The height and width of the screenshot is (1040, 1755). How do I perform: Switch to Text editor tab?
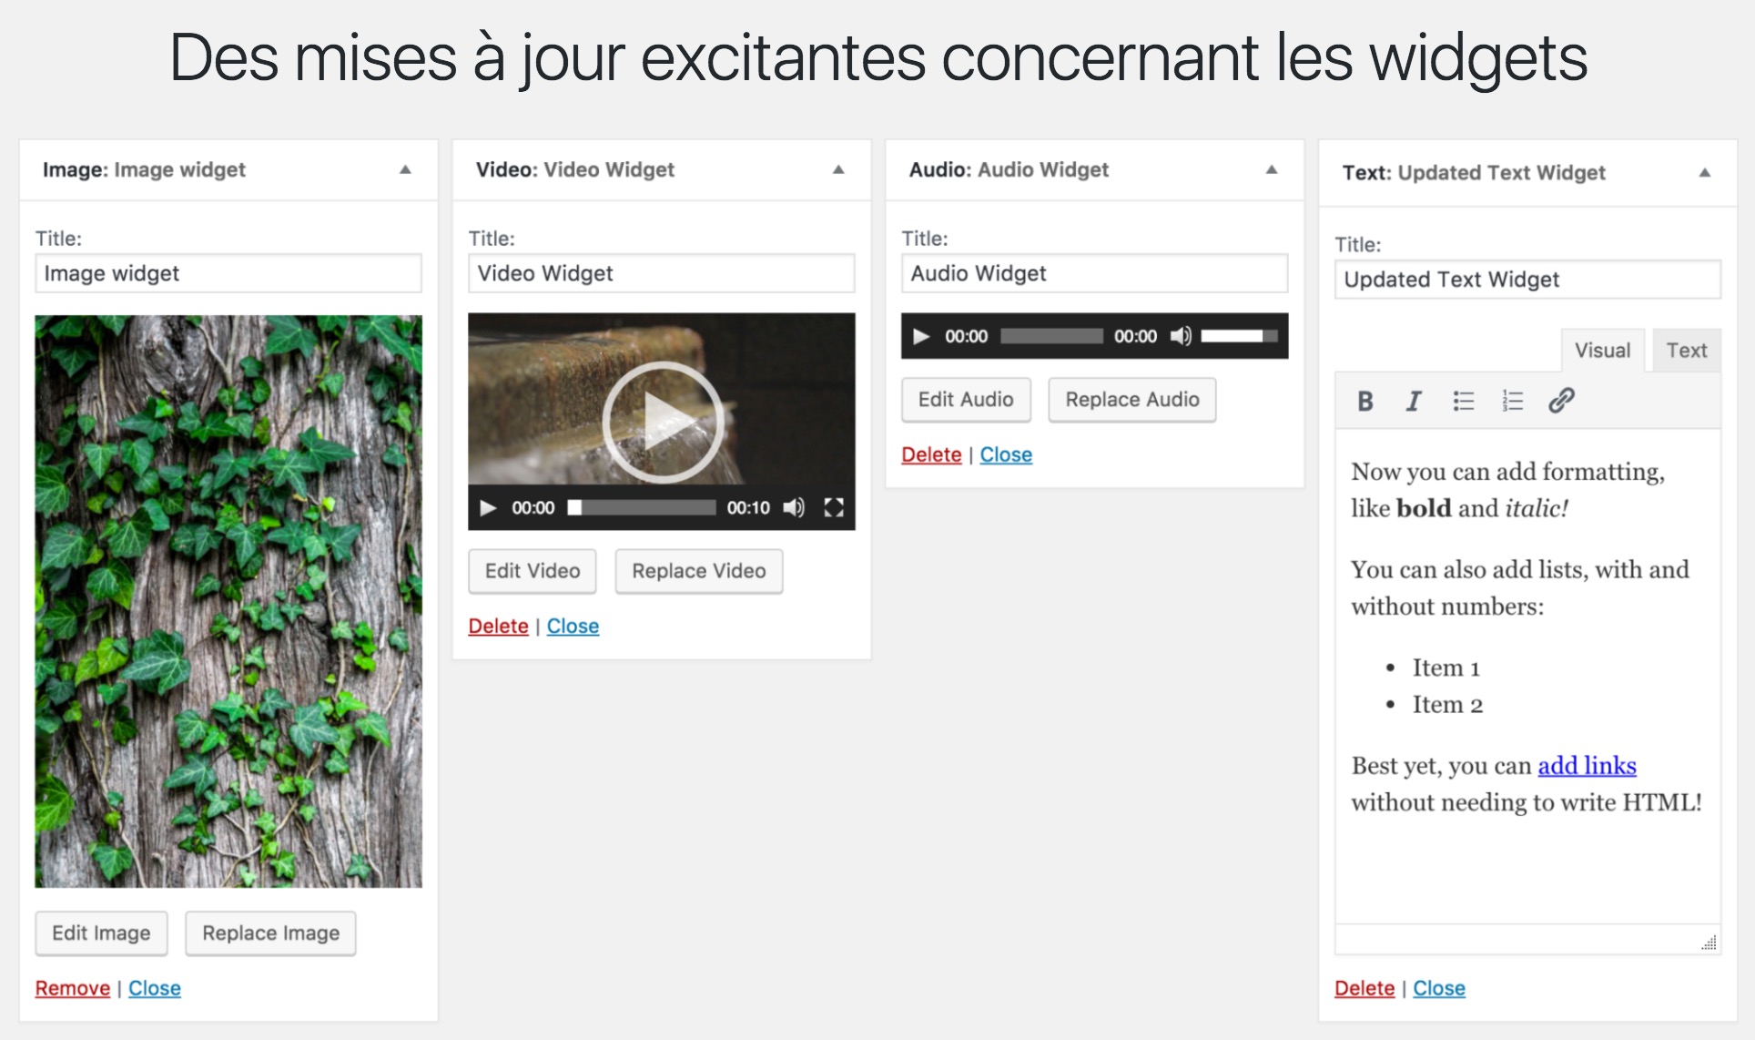click(1686, 349)
